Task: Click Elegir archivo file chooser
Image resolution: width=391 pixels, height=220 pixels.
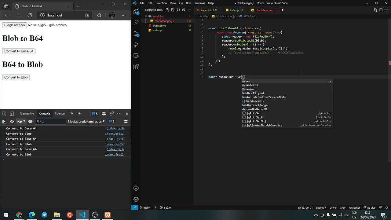Action: (x=14, y=25)
